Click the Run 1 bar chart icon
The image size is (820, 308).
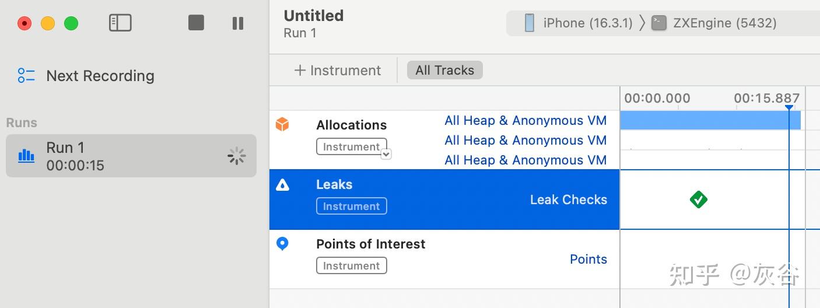tap(26, 155)
